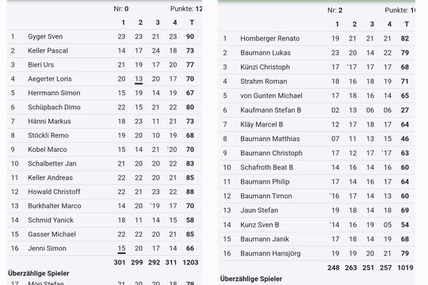Open Homberger Renato's row in right table
428x285 pixels.
click(x=318, y=39)
